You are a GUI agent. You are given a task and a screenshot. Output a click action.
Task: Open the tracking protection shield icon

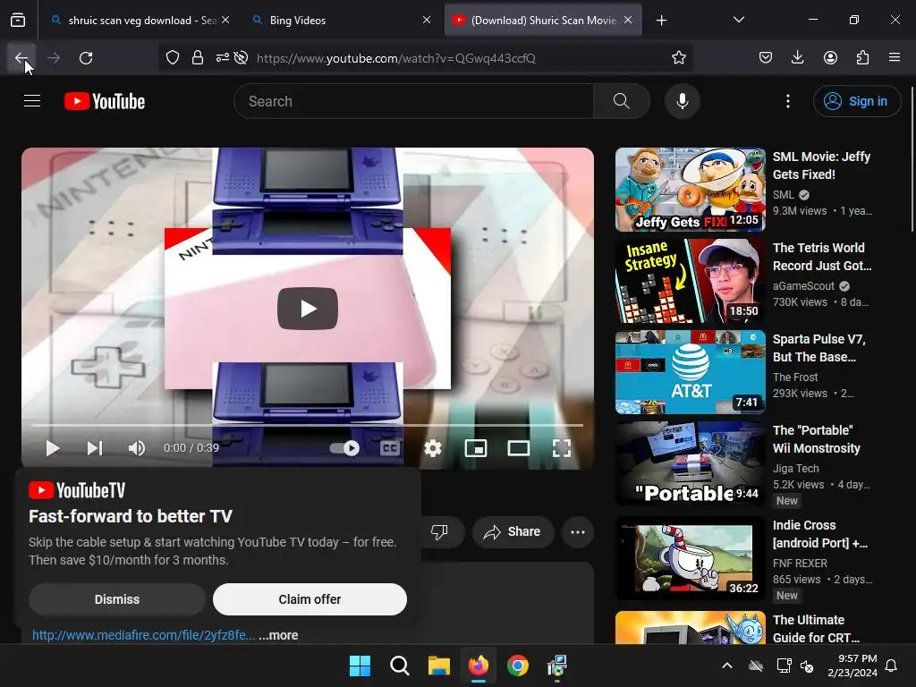click(x=173, y=58)
